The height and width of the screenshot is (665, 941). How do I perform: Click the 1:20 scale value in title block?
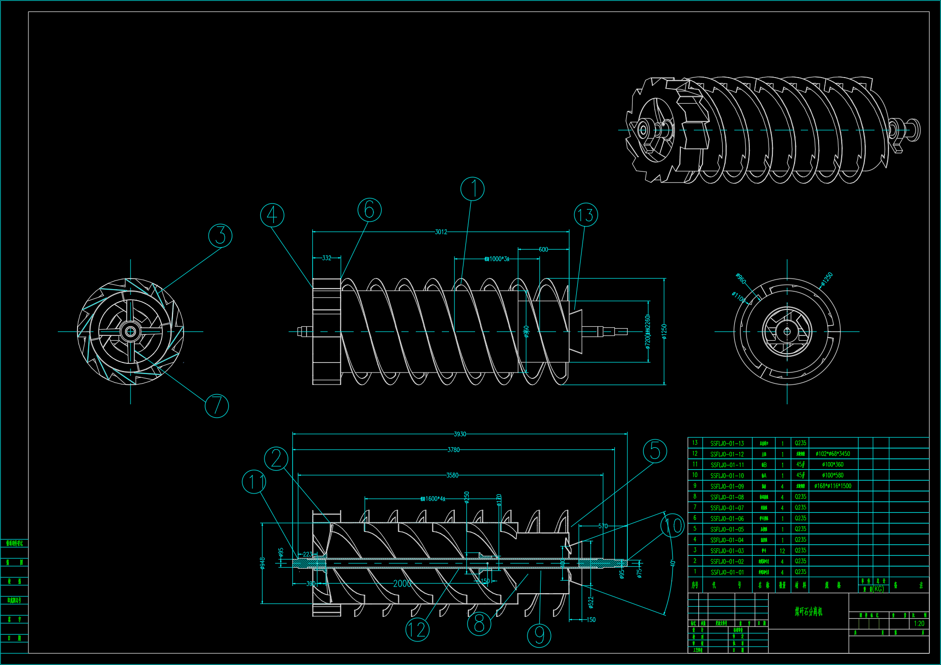(919, 624)
